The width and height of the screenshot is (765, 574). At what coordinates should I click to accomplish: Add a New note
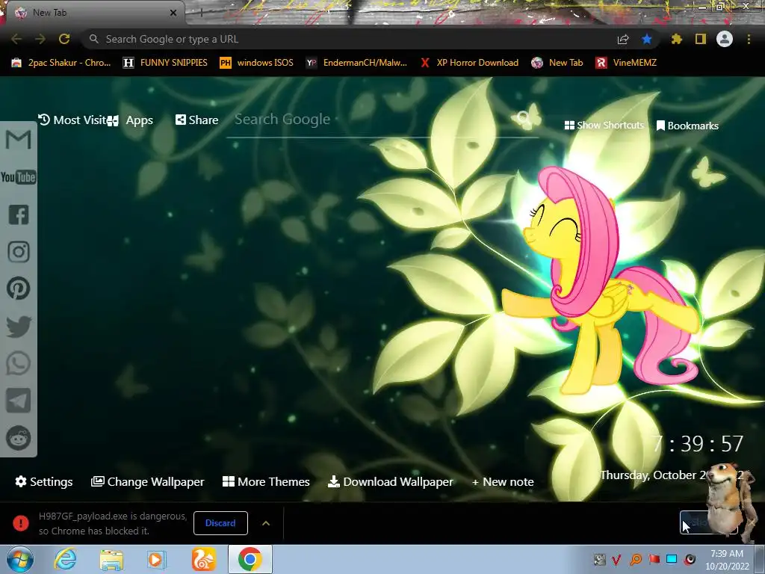pyautogui.click(x=503, y=482)
